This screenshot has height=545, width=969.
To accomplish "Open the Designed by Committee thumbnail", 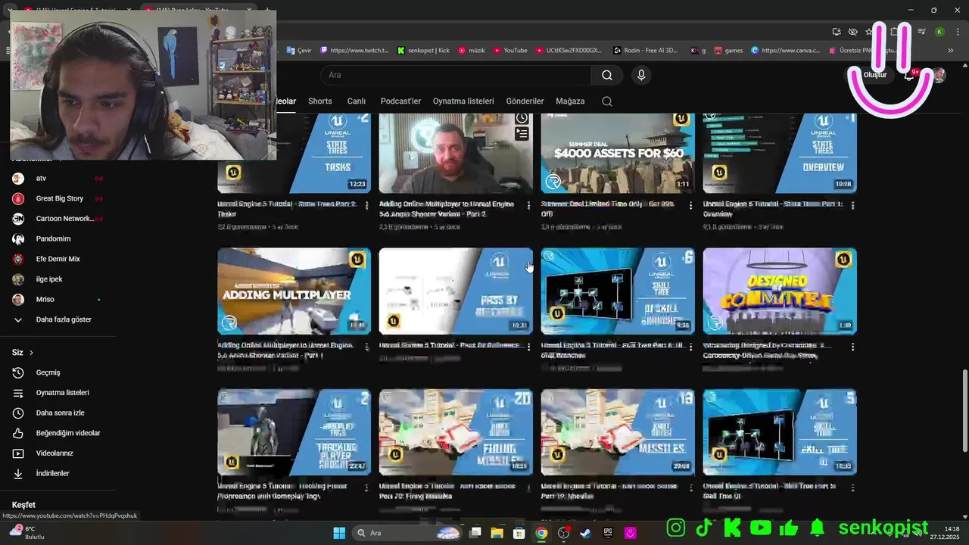I will click(x=780, y=291).
